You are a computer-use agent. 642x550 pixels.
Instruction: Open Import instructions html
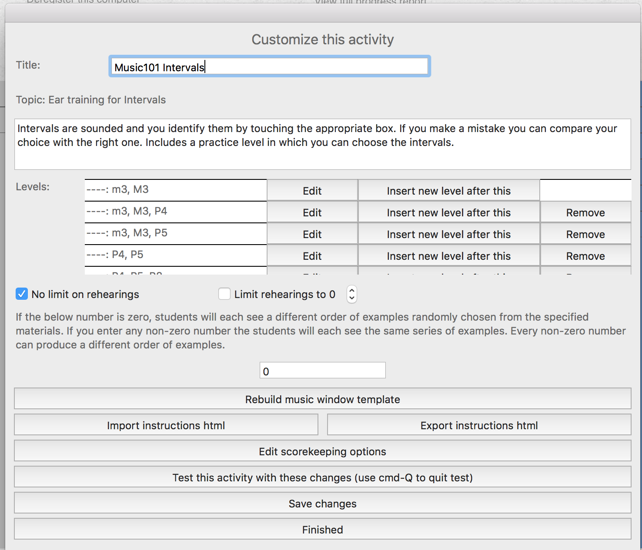(x=166, y=425)
